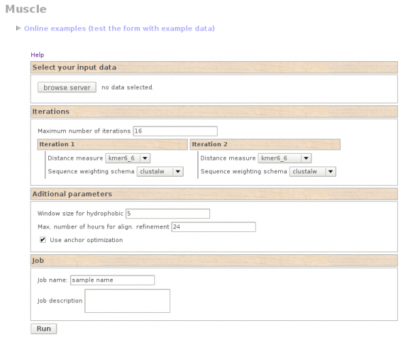Click the 'Job' section header
Viewport: 408px width, 340px height.
point(214,260)
